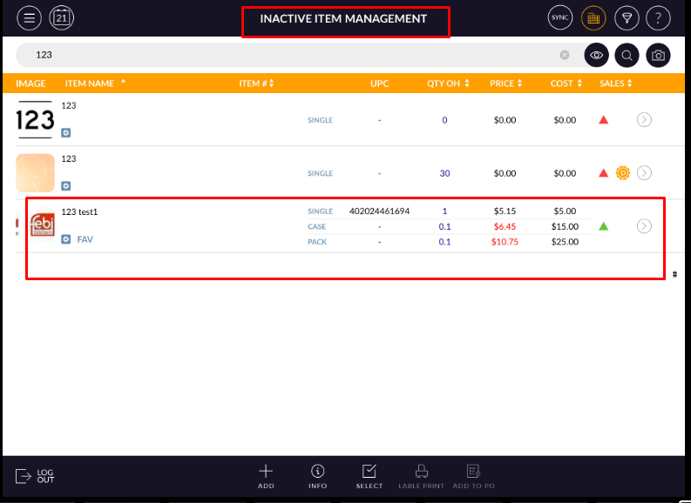Expand details arrow for 123 test1

[644, 226]
